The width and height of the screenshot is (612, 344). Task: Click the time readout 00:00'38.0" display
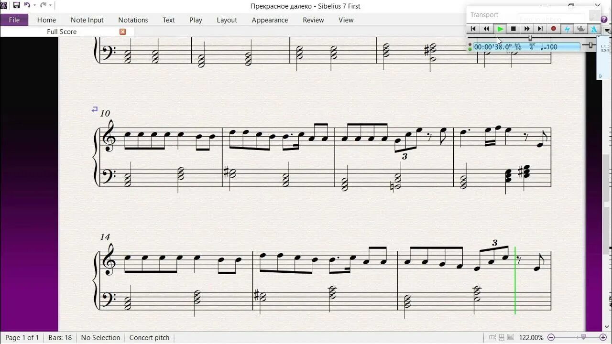click(492, 47)
